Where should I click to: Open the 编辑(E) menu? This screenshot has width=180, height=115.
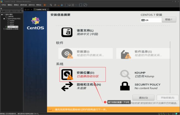10,5
